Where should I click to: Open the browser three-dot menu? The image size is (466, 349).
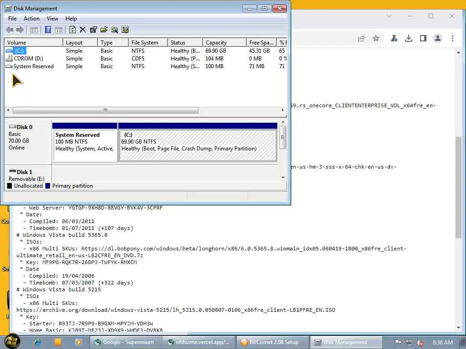point(452,38)
